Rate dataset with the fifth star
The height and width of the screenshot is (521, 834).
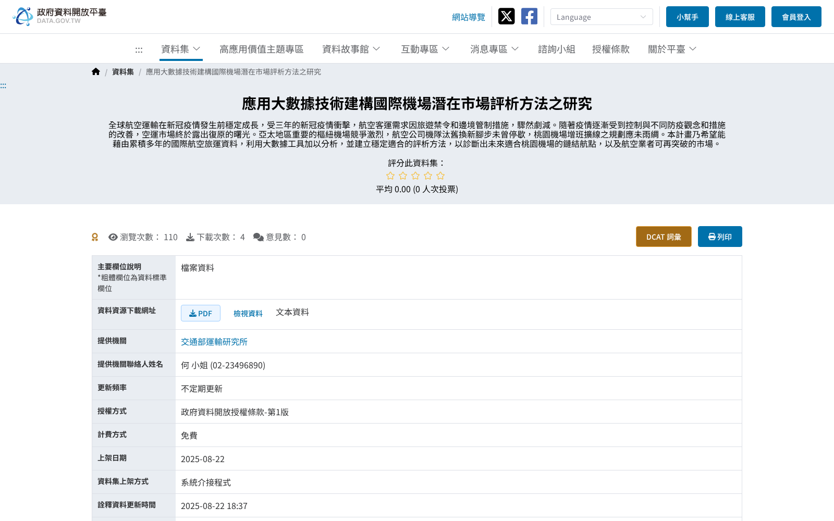440,176
